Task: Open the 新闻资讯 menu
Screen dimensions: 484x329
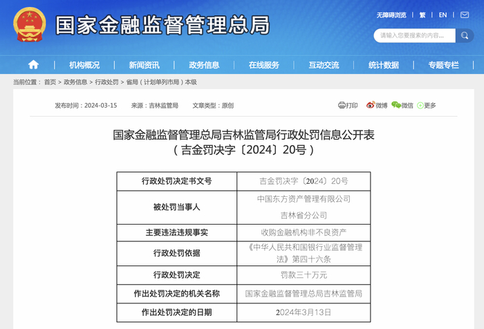Action: click(144, 65)
